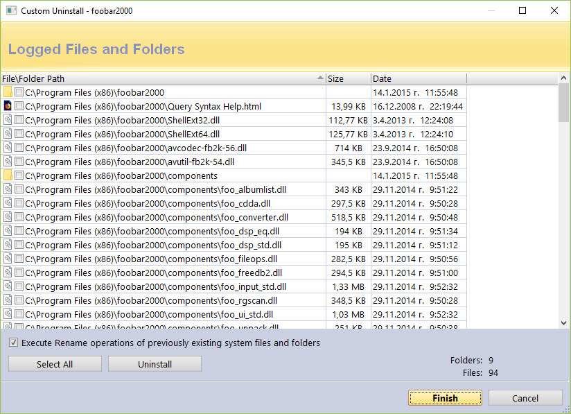The height and width of the screenshot is (414, 571).
Task: Tick the avutil-fb2k-54.dll checkbox
Action: click(19, 162)
